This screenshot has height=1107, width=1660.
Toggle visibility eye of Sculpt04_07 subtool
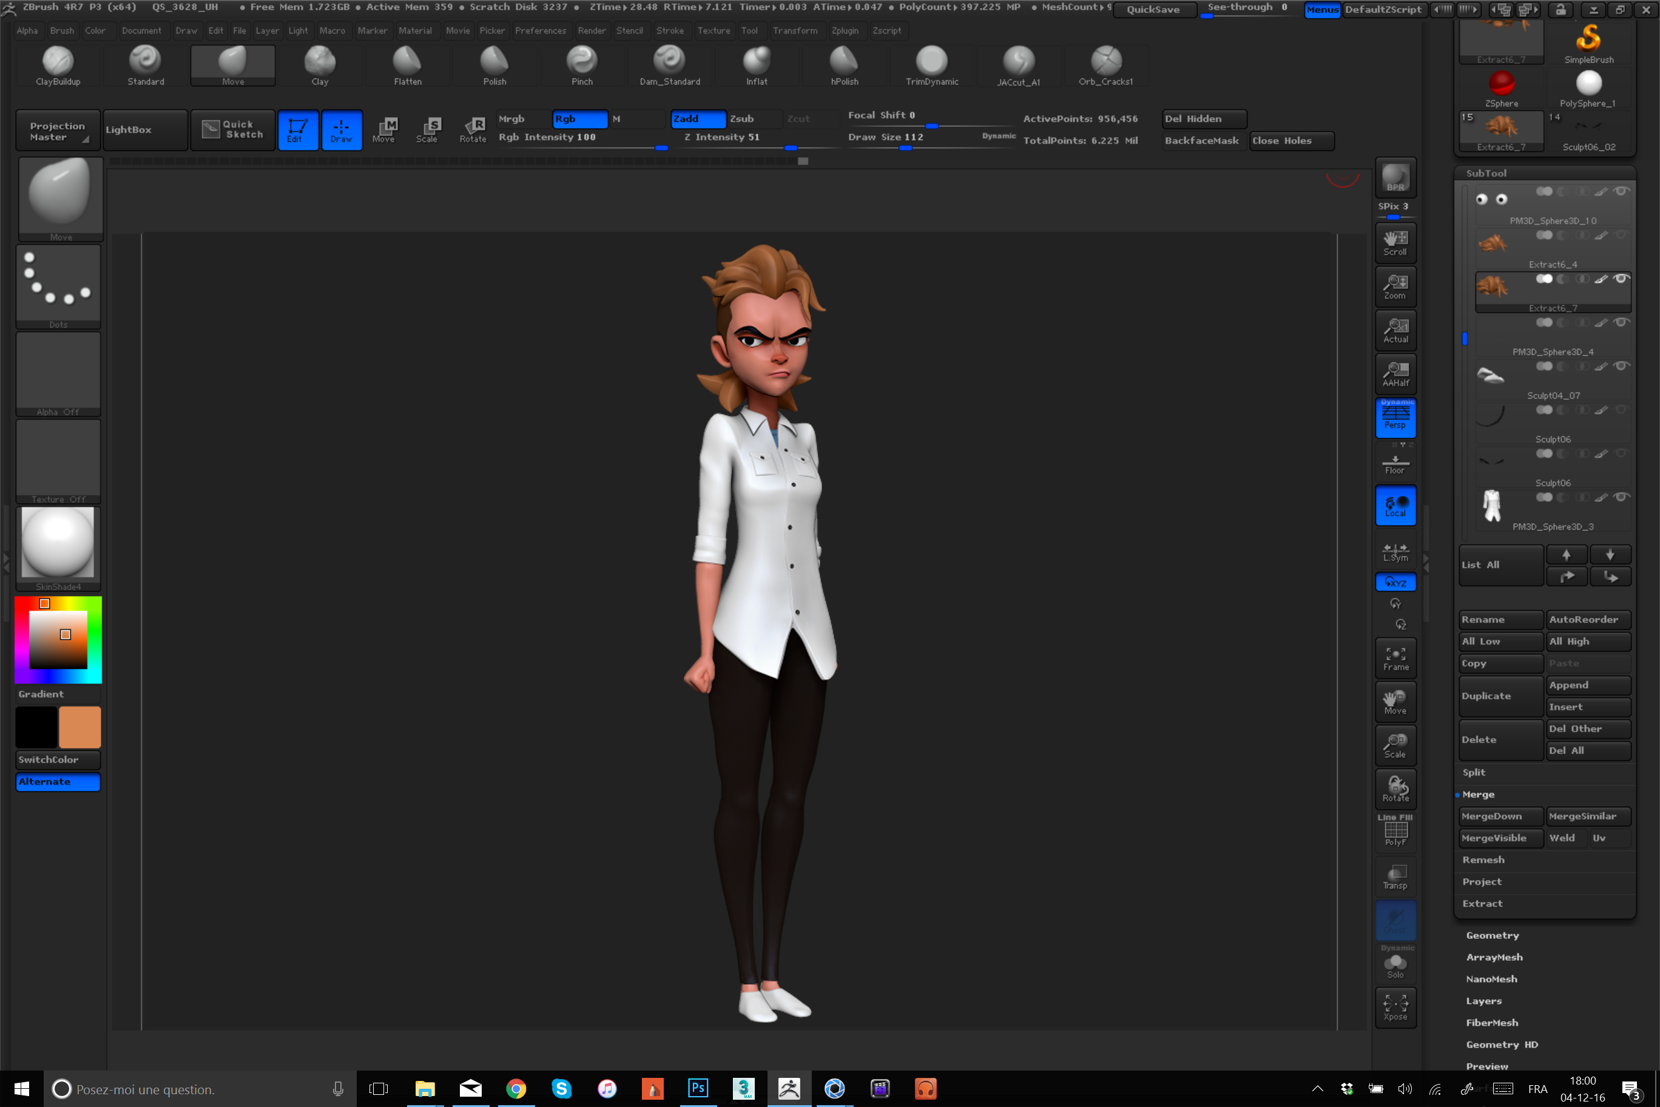pos(1621,367)
